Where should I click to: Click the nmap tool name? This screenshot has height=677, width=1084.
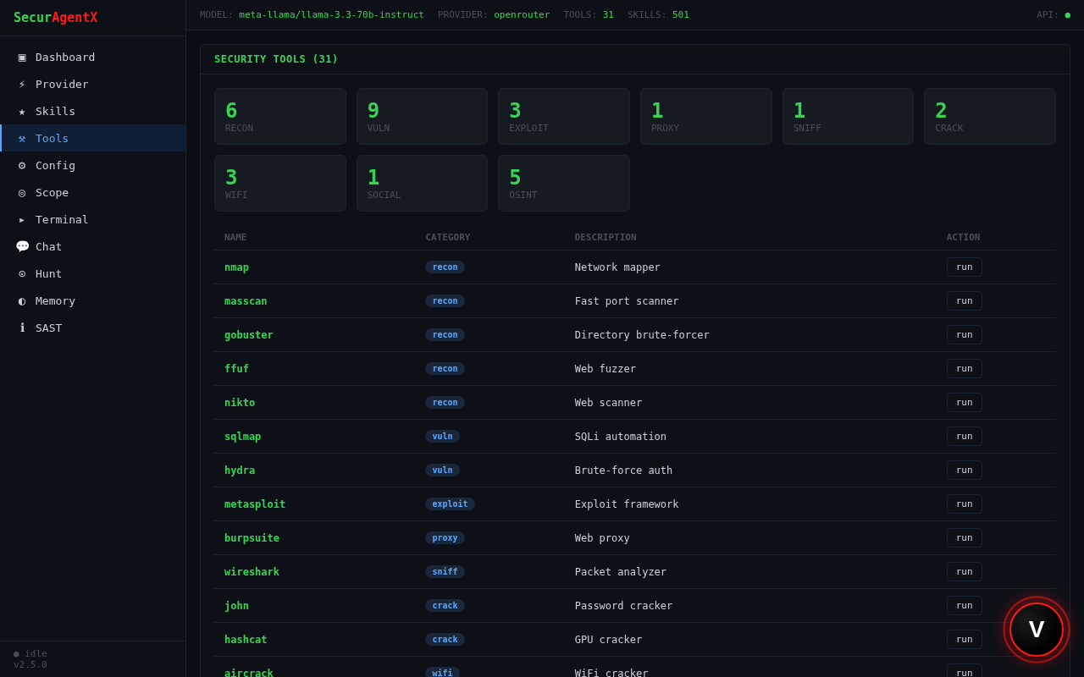tap(236, 267)
